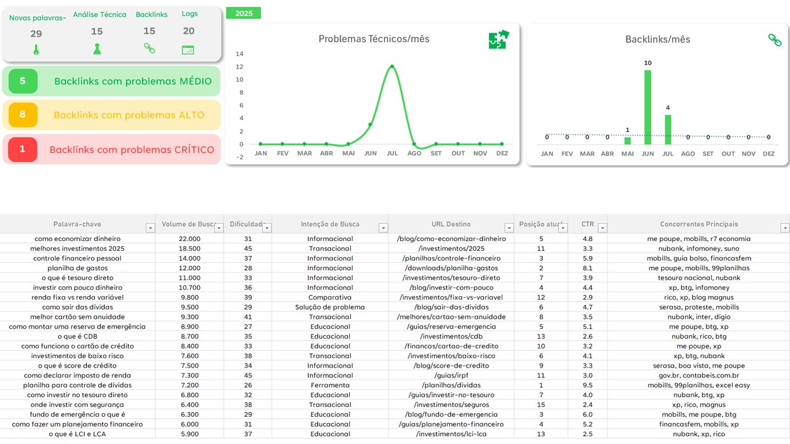Select the URL cell /planilhas/controle-financeiro
790x444 pixels.
tap(451, 258)
